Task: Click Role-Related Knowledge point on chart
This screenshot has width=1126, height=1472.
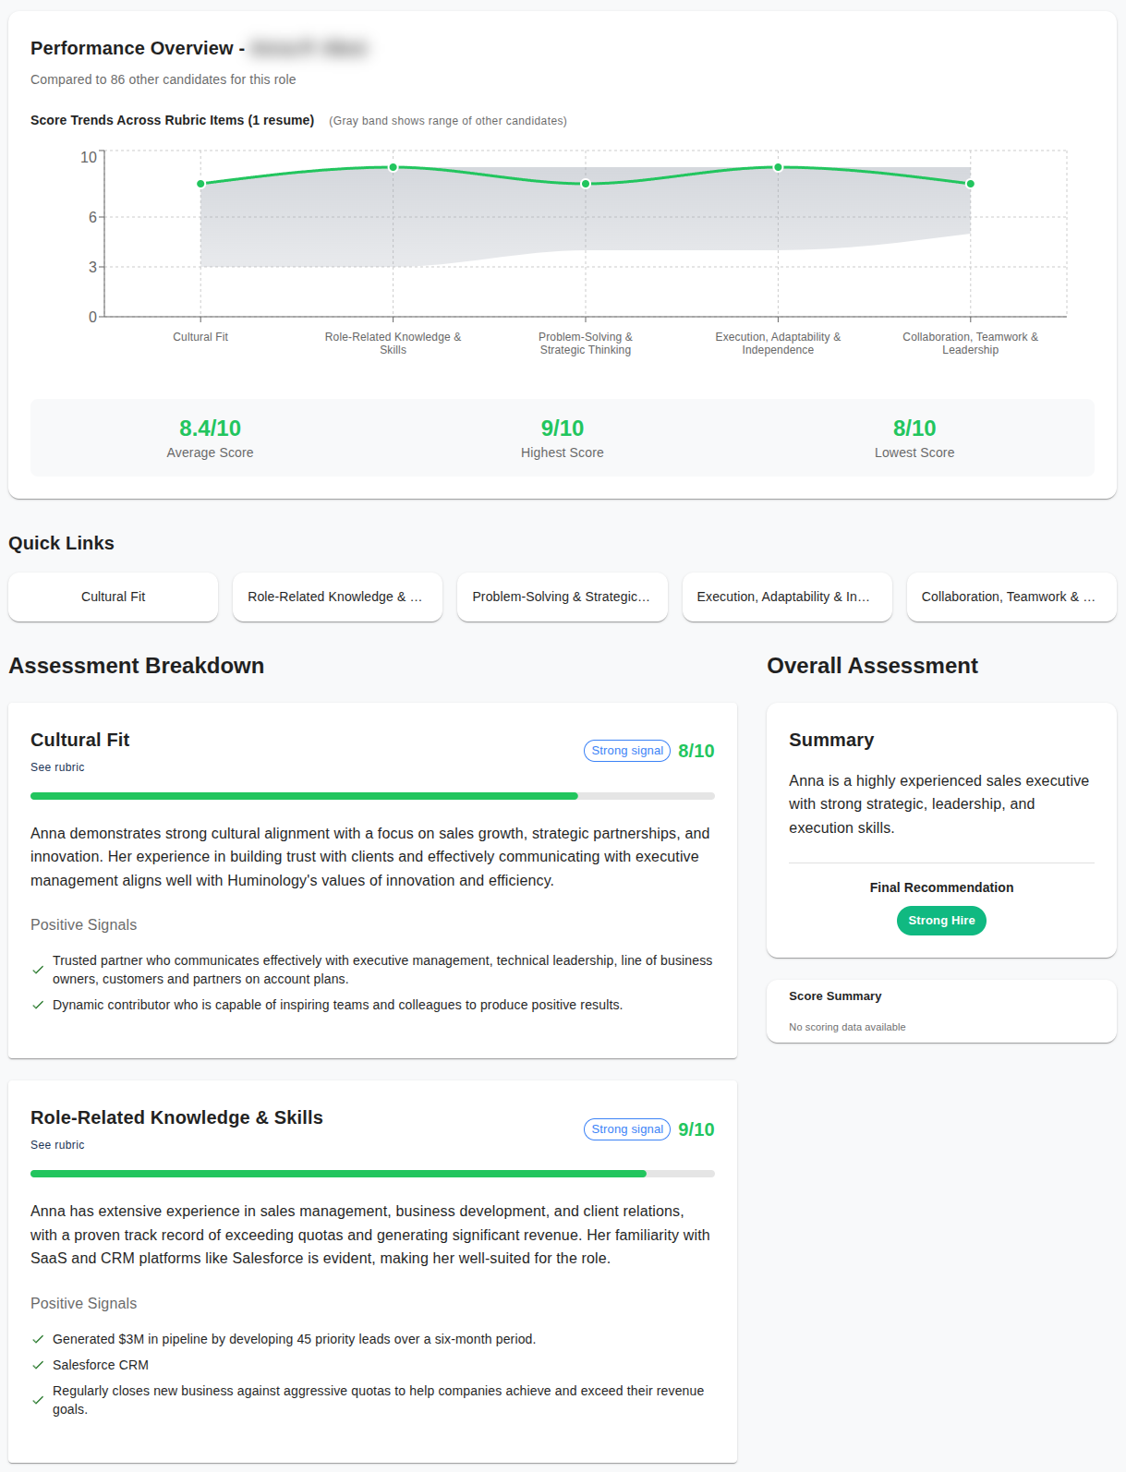Action: (393, 167)
